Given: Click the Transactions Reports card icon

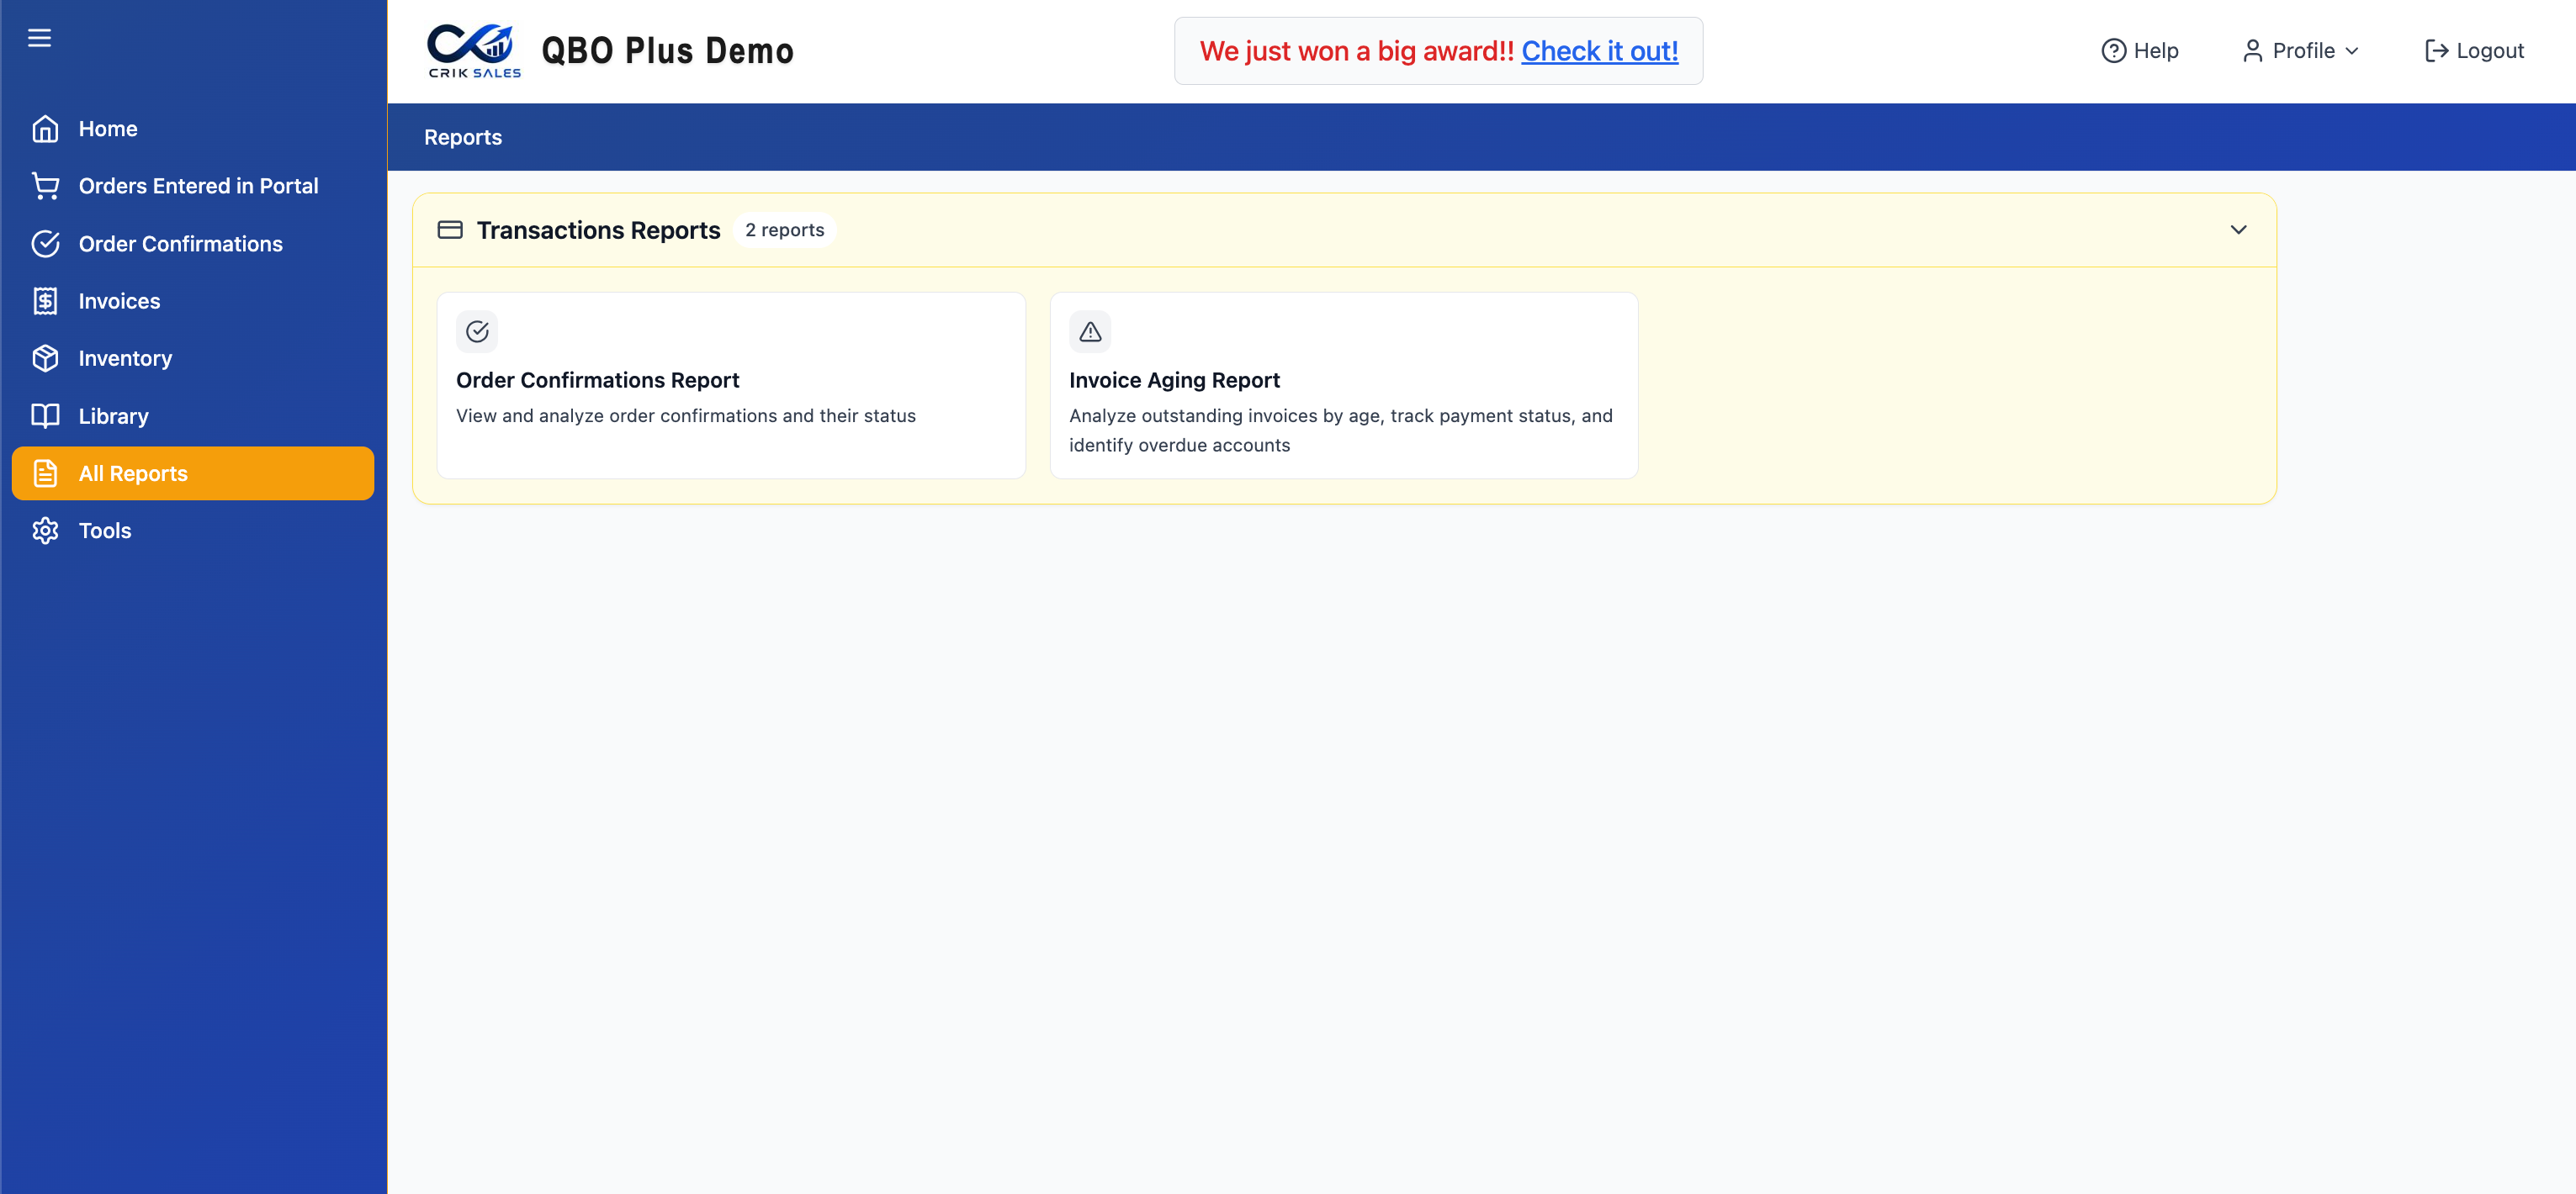Looking at the screenshot, I should click(450, 230).
